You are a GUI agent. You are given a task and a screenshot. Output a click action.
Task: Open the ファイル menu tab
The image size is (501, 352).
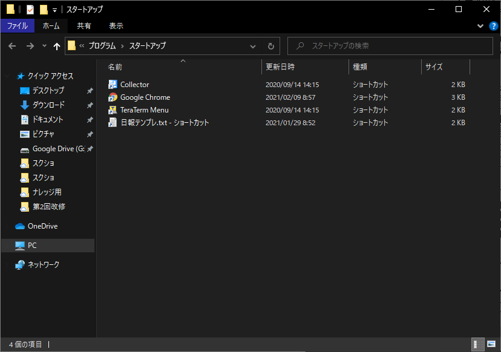point(18,26)
